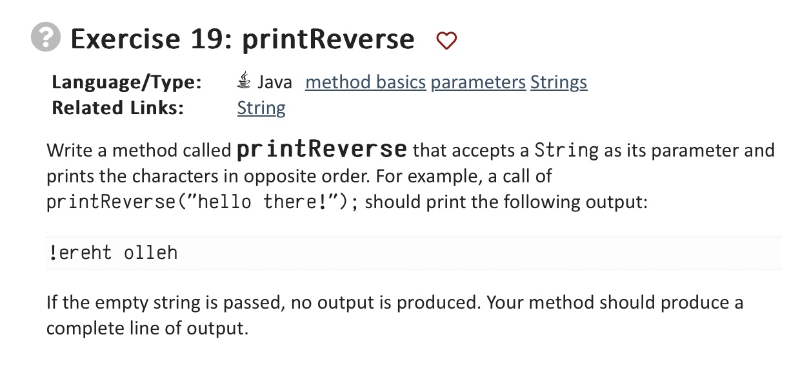Open the parameters link
Viewport: 800px width, 375px height.
click(x=479, y=82)
